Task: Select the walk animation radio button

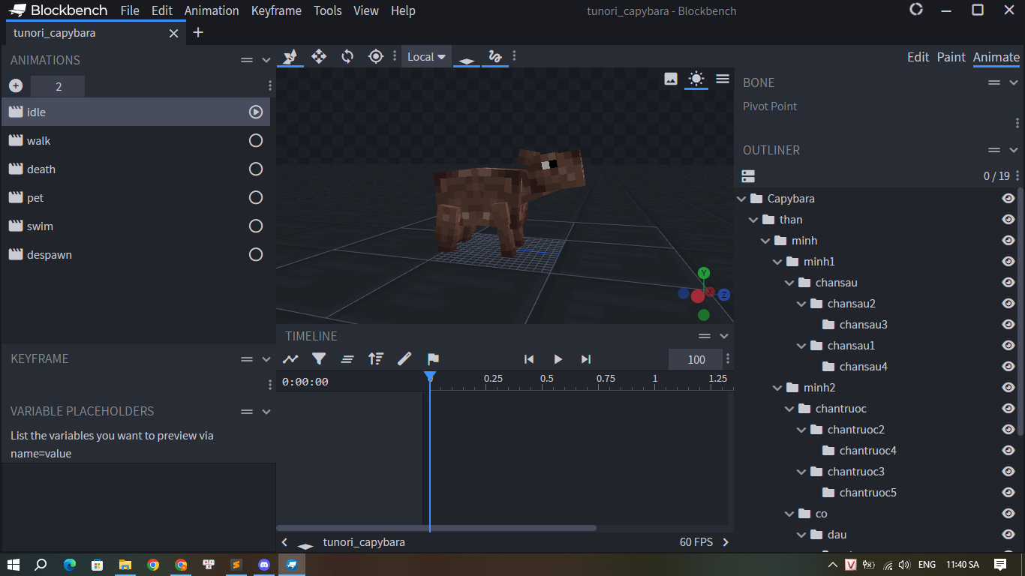Action: (256, 140)
